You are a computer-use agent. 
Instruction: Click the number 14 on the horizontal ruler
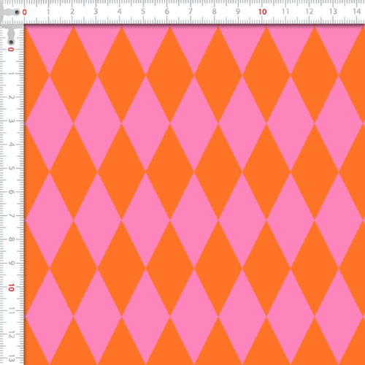coord(356,12)
